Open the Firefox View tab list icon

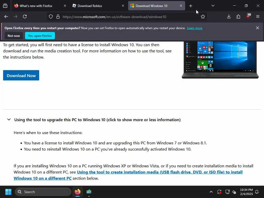tap(5, 6)
